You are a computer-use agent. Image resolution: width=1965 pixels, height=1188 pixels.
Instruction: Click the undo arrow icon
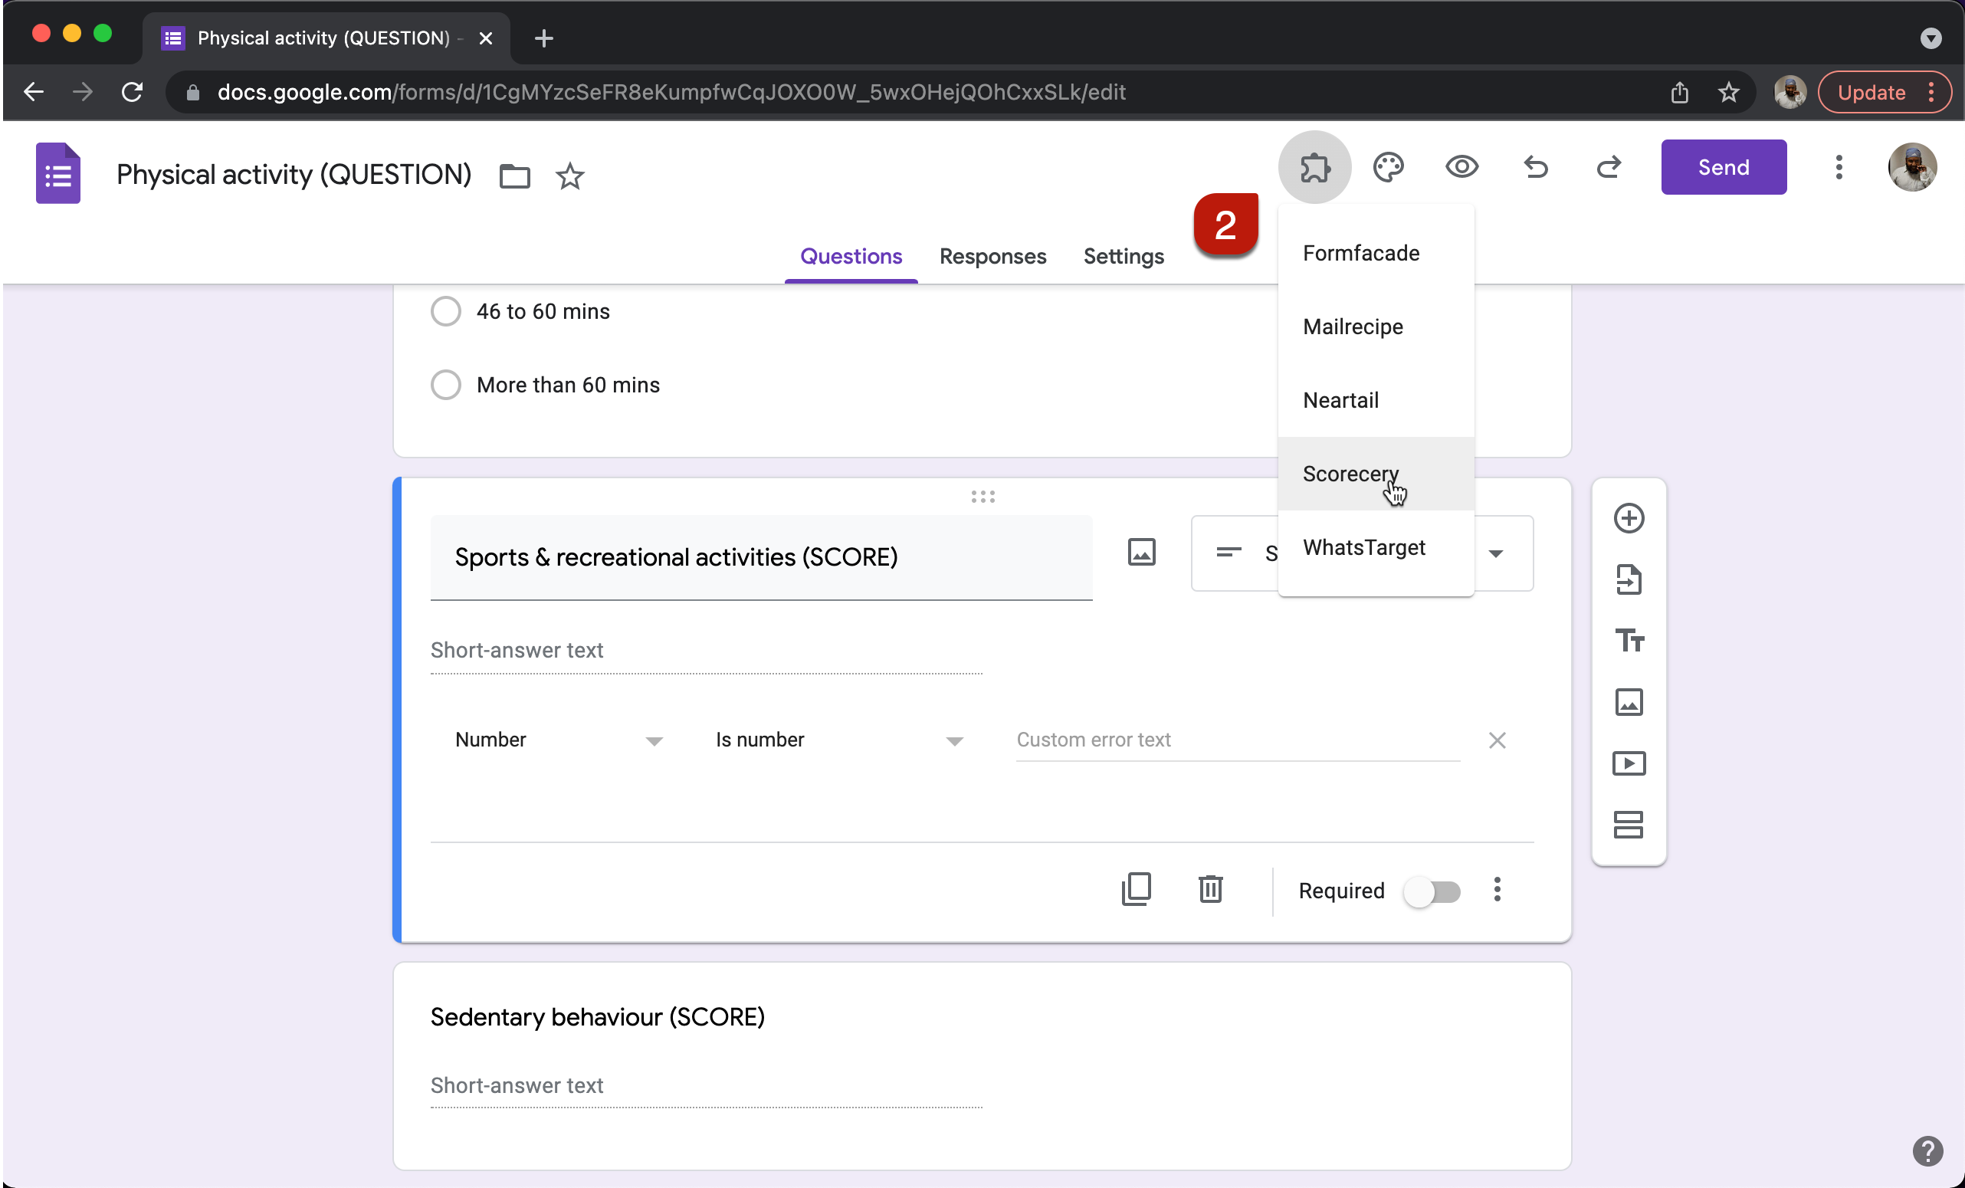tap(1535, 167)
